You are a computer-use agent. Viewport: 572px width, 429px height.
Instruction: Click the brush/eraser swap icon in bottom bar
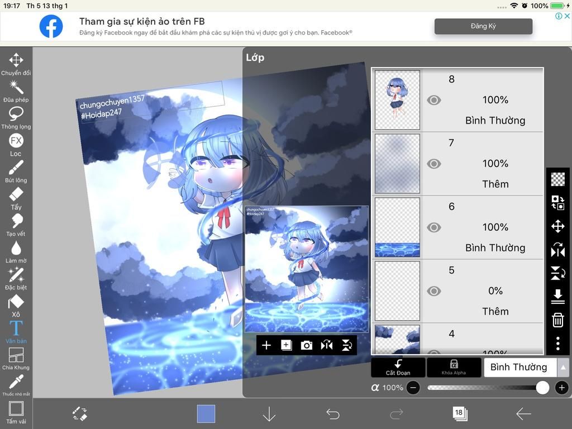[x=80, y=414]
